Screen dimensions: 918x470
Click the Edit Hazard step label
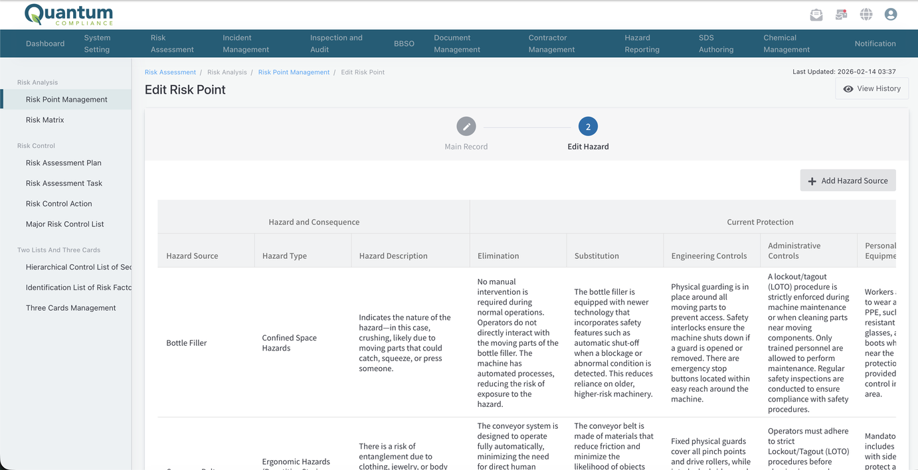click(x=588, y=147)
